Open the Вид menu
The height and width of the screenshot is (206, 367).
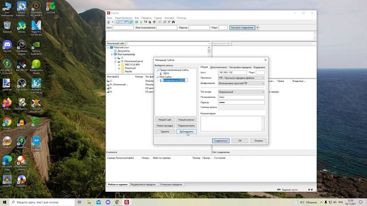[136, 18]
